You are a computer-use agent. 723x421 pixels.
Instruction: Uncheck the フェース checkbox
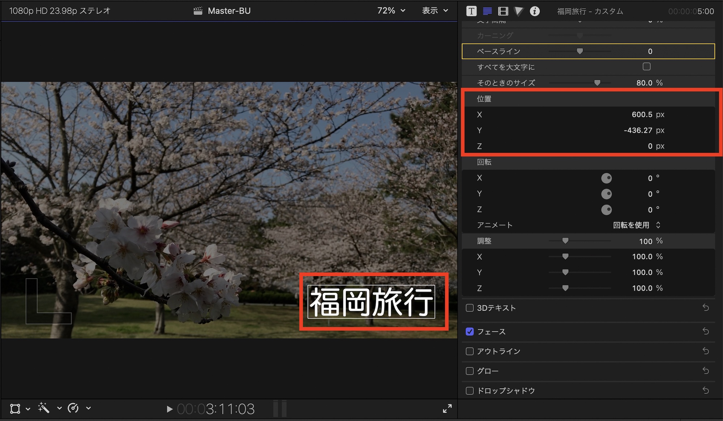pyautogui.click(x=470, y=332)
